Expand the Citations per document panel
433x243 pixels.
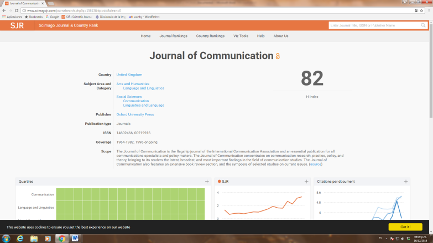click(x=406, y=181)
